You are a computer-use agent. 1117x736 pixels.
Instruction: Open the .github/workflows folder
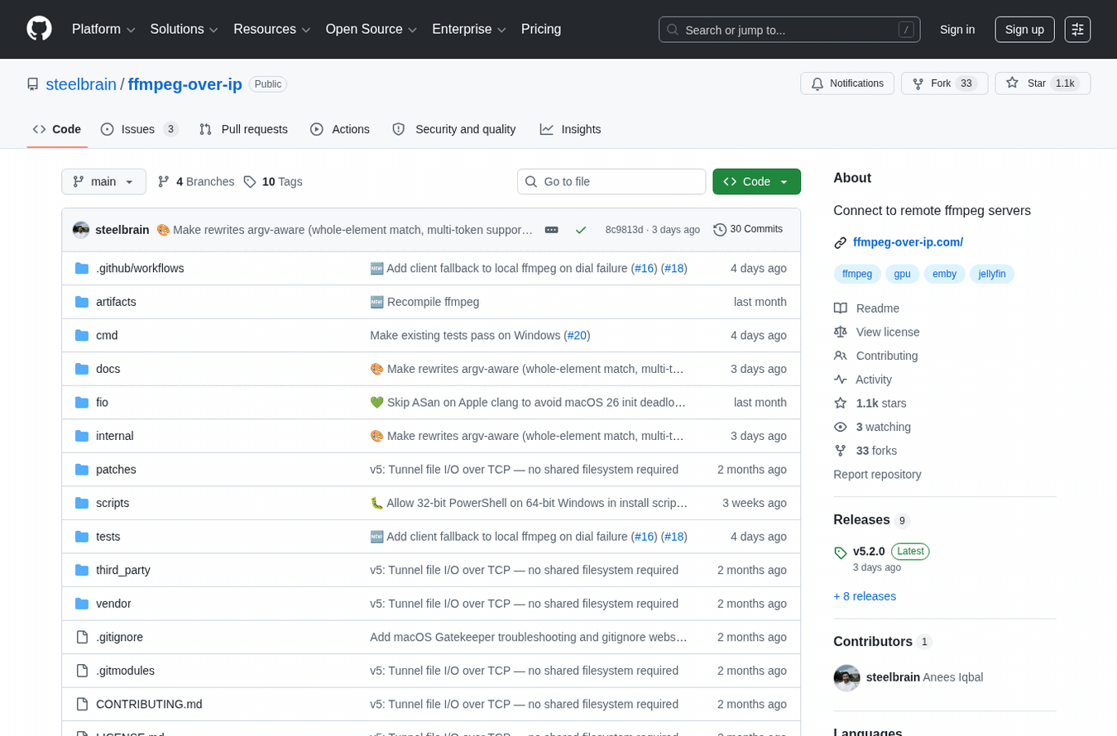tap(140, 268)
